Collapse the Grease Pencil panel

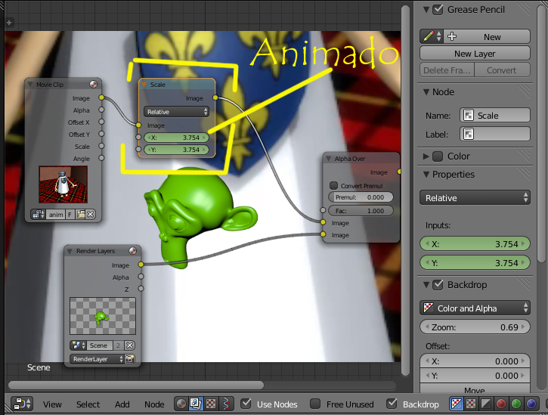(426, 9)
